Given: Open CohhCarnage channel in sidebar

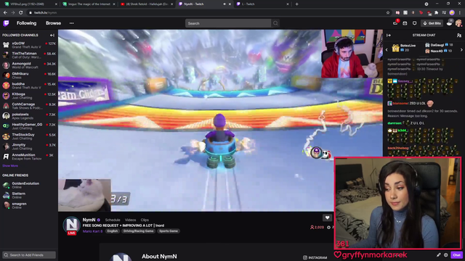Looking at the screenshot, I should click(29, 106).
